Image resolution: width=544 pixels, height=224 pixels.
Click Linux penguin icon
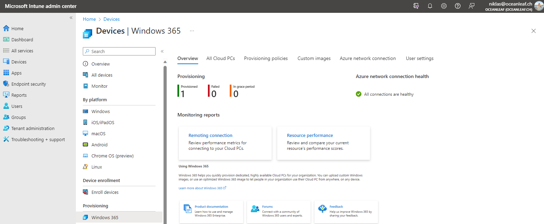[x=86, y=167]
